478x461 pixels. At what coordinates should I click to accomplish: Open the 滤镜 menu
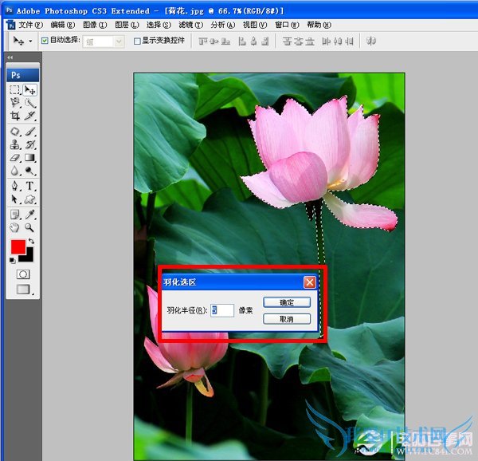[x=187, y=25]
